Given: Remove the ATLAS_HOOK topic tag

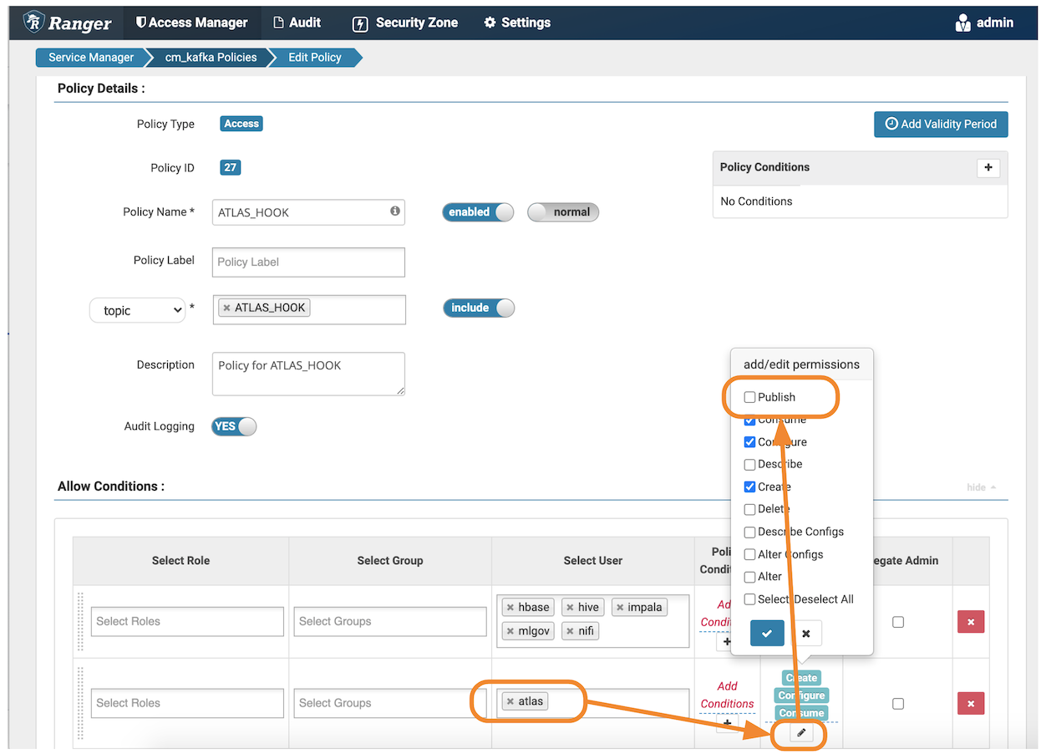Looking at the screenshot, I should click(x=226, y=308).
